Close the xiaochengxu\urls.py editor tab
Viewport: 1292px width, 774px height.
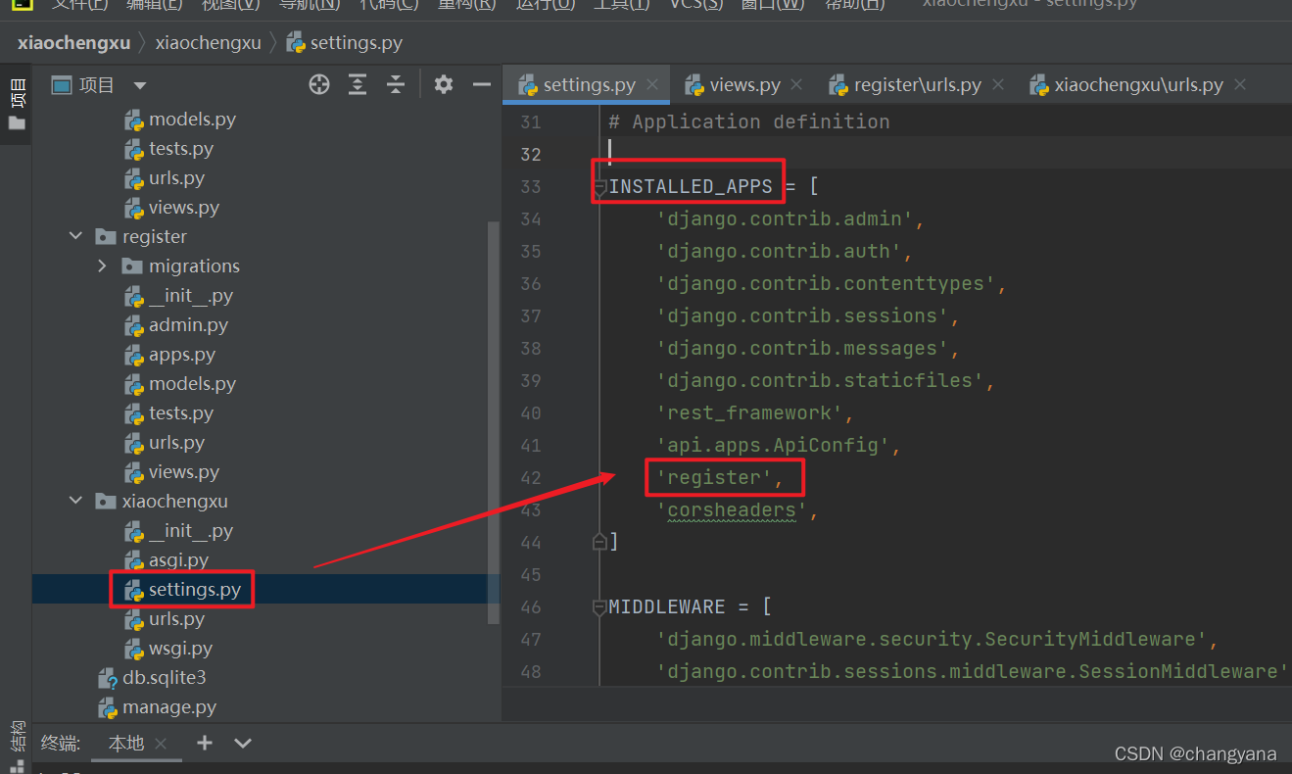(1240, 85)
